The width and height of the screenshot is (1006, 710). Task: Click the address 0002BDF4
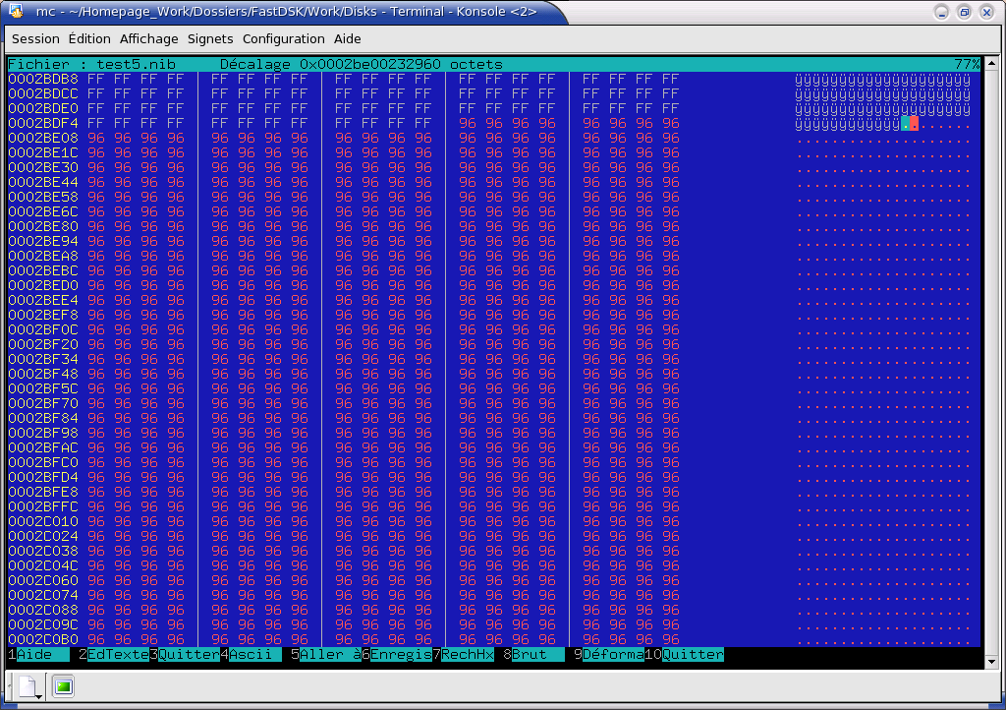(x=43, y=123)
